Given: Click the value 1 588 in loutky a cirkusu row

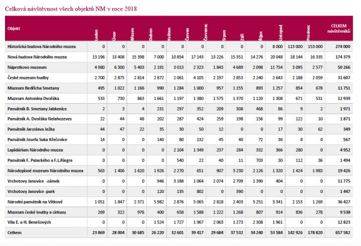Looking at the screenshot, I should 198,212.
